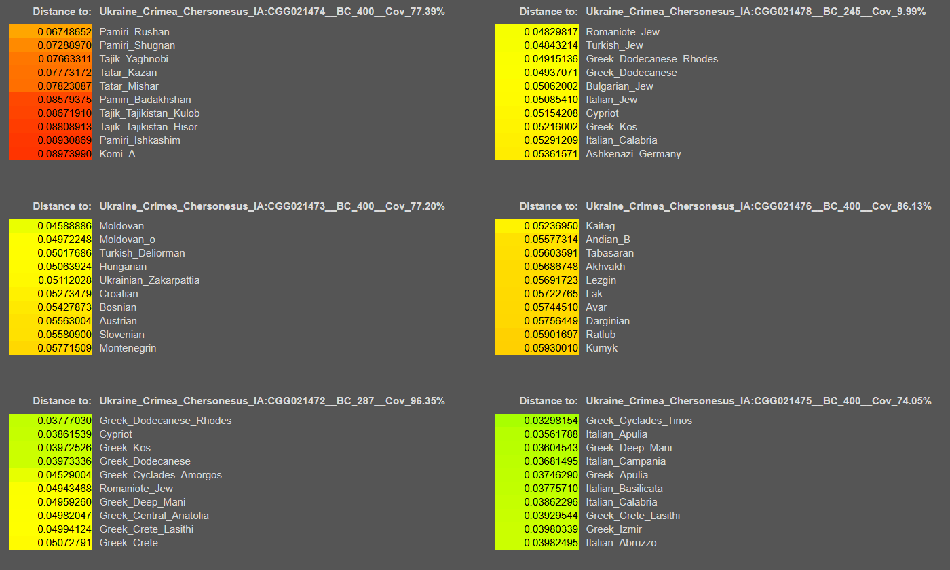Select the Ratlub population label

tap(601, 335)
